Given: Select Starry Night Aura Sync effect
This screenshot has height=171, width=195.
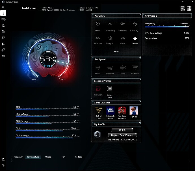Looking at the screenshot, I should pos(110,40).
